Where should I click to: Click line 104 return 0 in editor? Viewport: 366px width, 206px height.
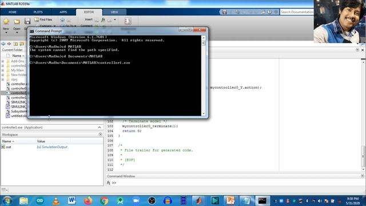[132, 131]
